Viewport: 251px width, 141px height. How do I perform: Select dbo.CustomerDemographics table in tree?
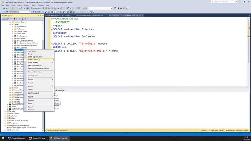27,45
